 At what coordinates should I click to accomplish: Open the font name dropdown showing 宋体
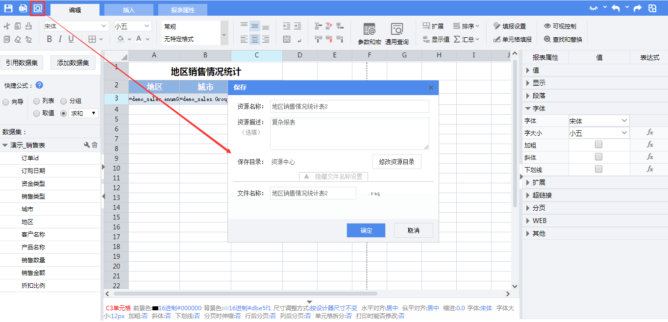[75, 26]
